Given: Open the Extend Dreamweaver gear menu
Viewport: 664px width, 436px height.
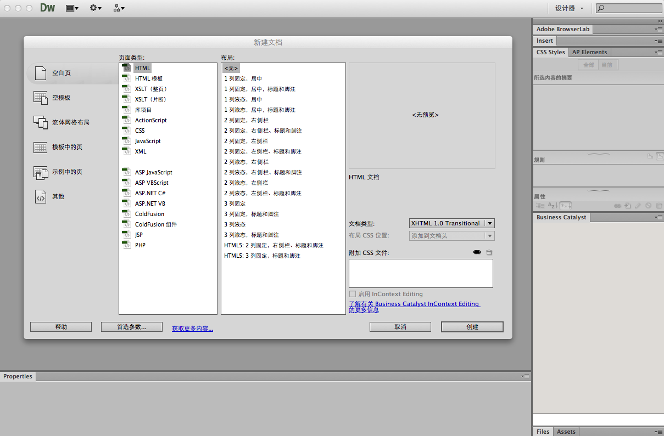Looking at the screenshot, I should click(95, 8).
